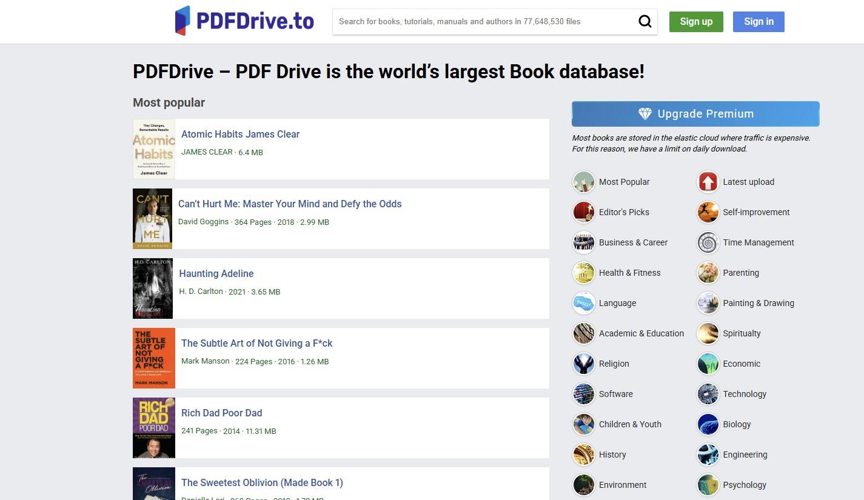
Task: Open The Subtle Art of Not Giving title
Action: tap(257, 343)
